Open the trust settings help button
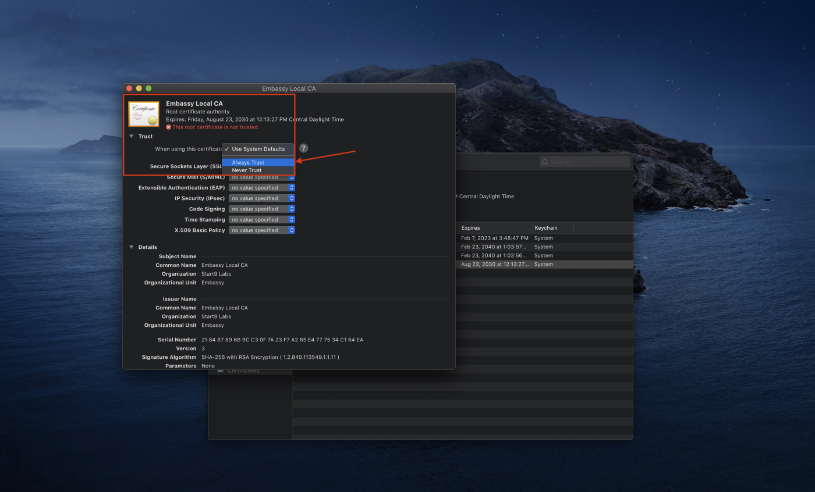The width and height of the screenshot is (815, 492). point(303,148)
